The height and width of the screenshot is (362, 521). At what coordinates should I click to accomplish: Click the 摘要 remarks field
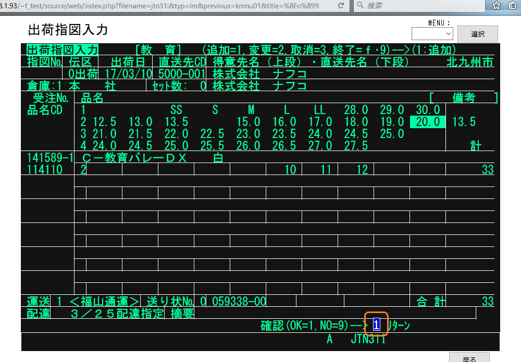pos(333,313)
